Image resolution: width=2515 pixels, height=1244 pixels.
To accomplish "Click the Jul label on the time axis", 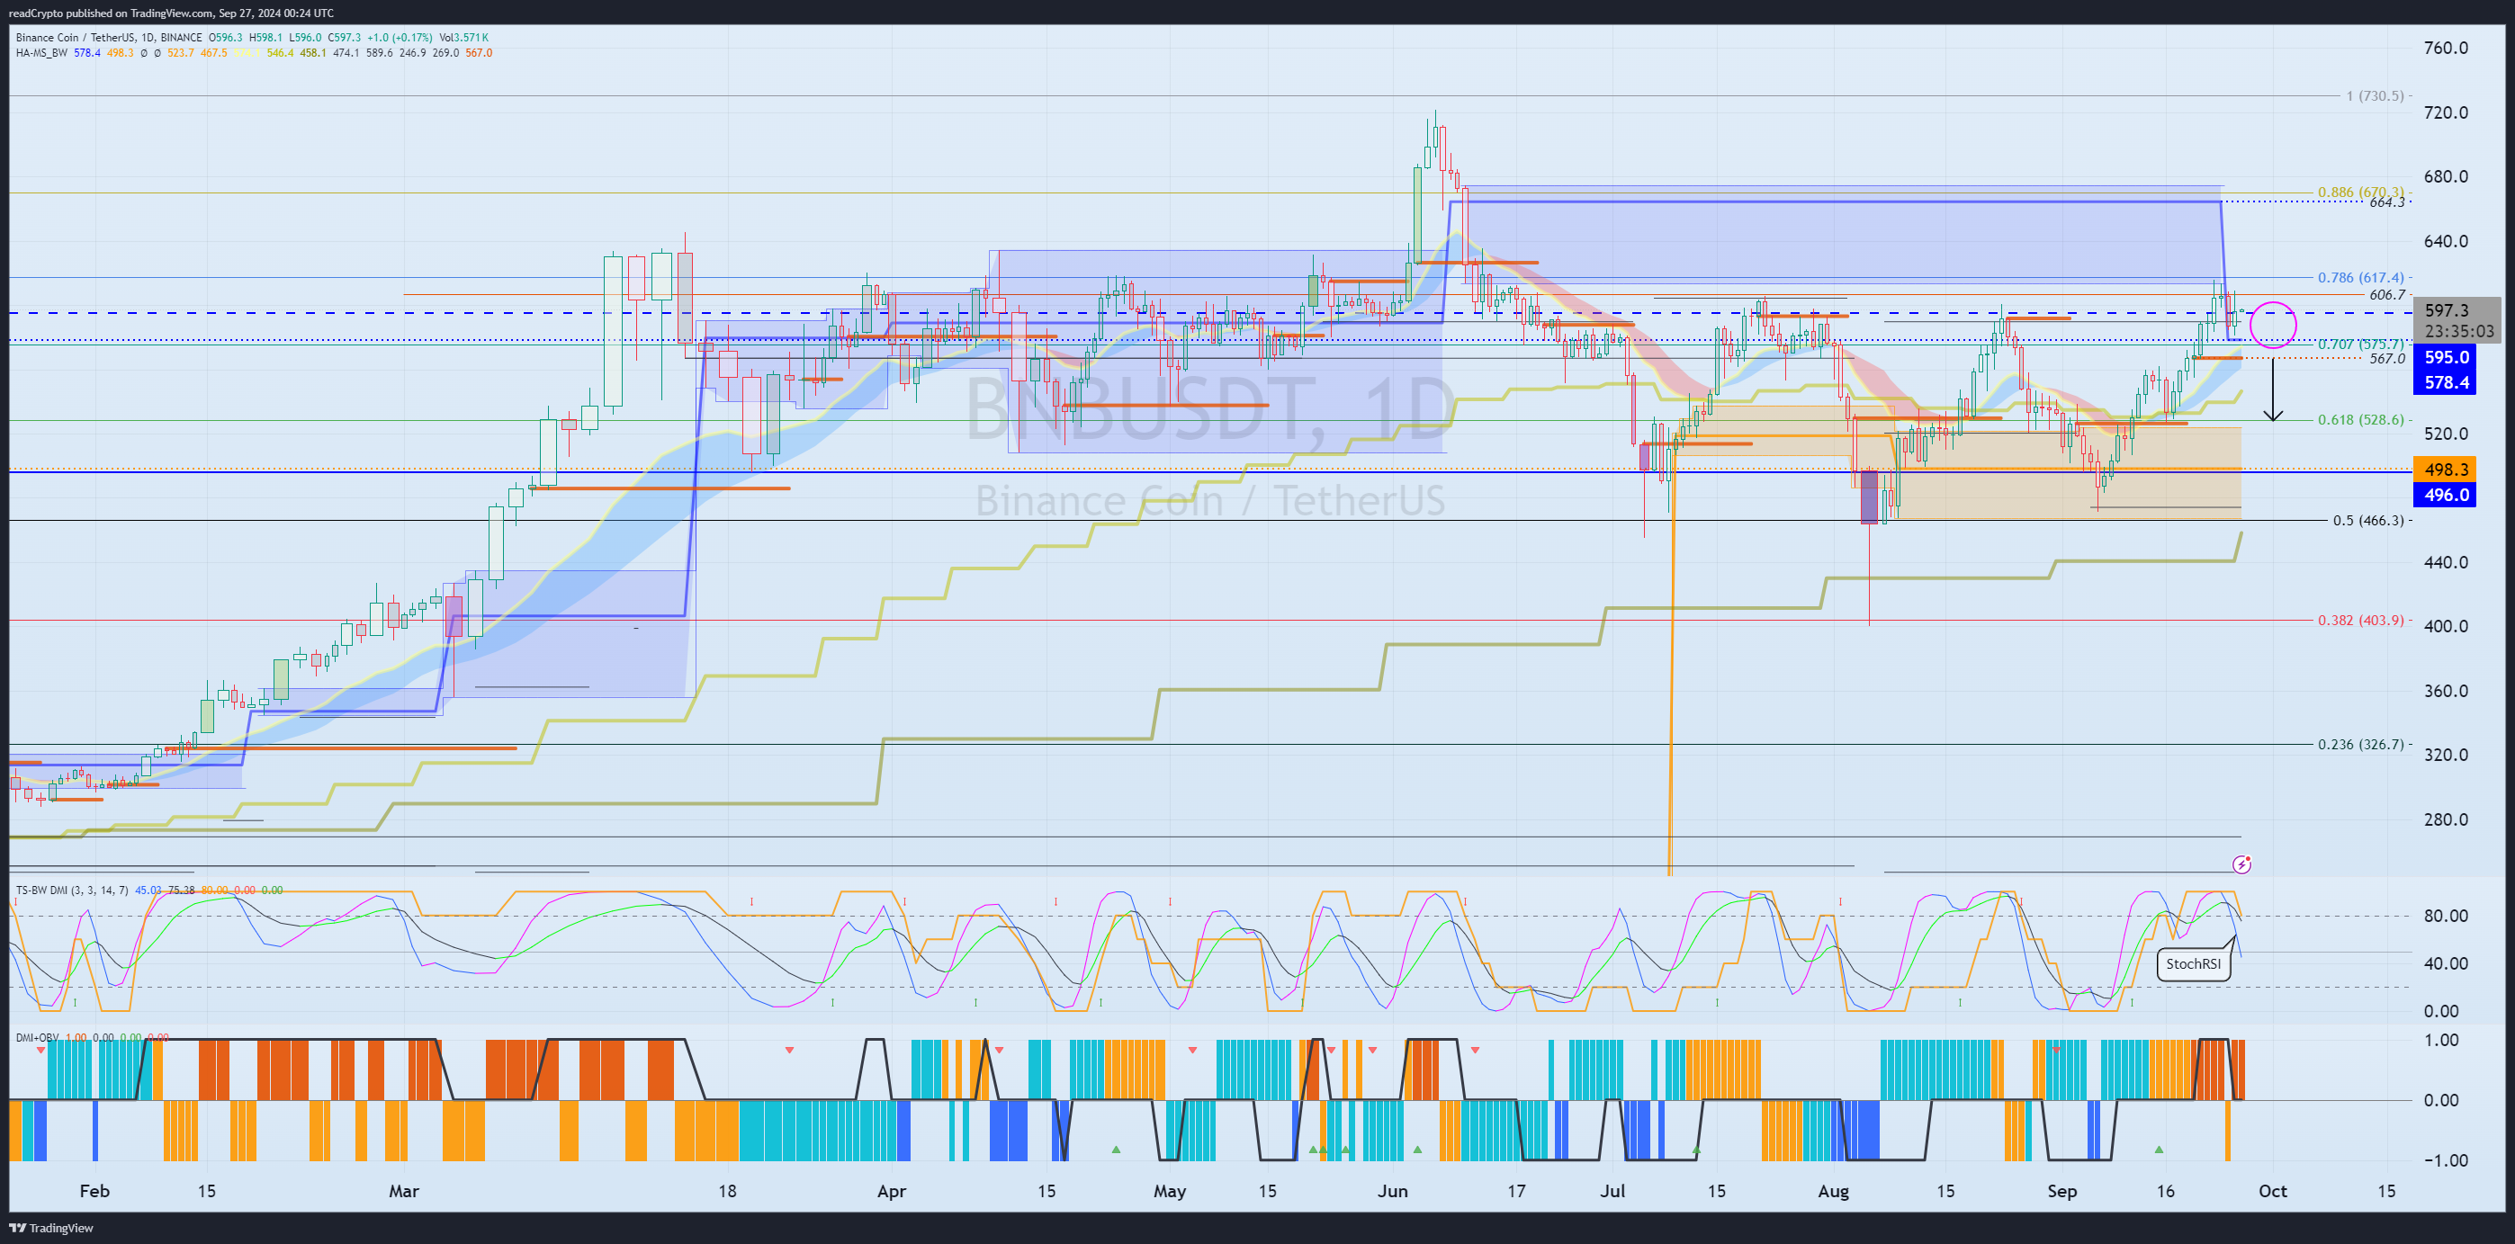I will click(1612, 1191).
